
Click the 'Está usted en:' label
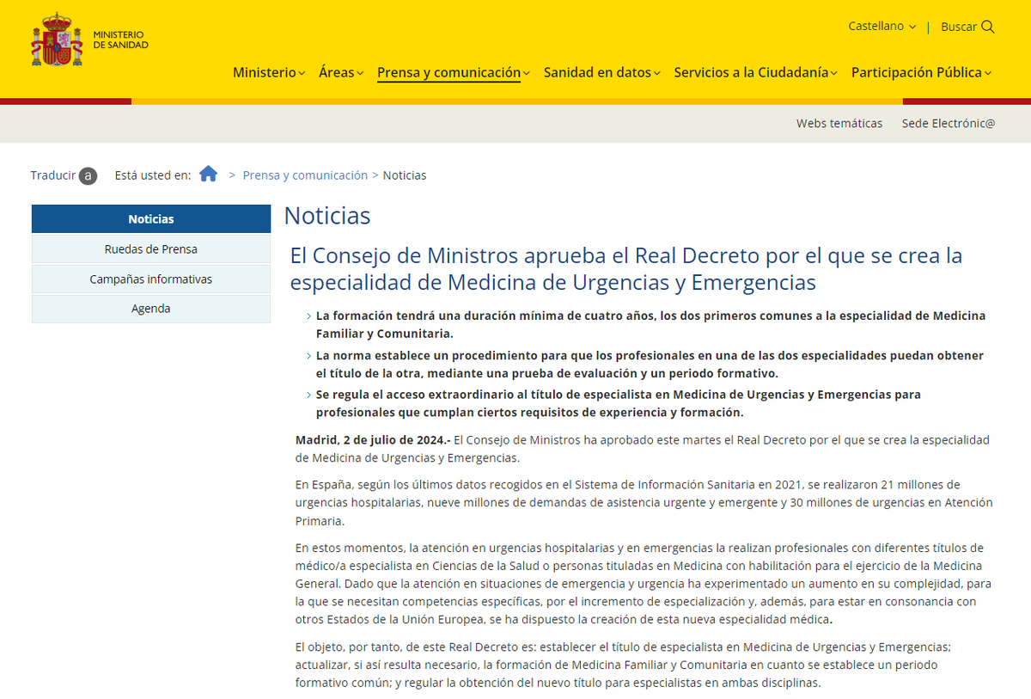153,175
